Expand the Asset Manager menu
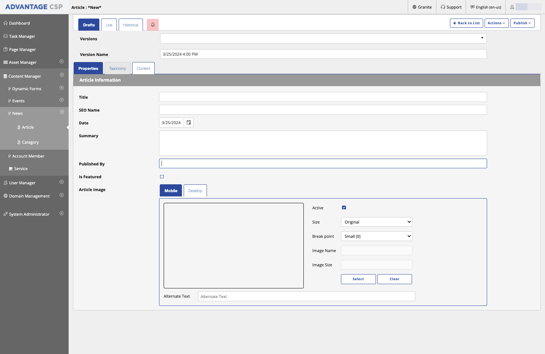Viewport: 545px width, 354px height. (x=61, y=62)
